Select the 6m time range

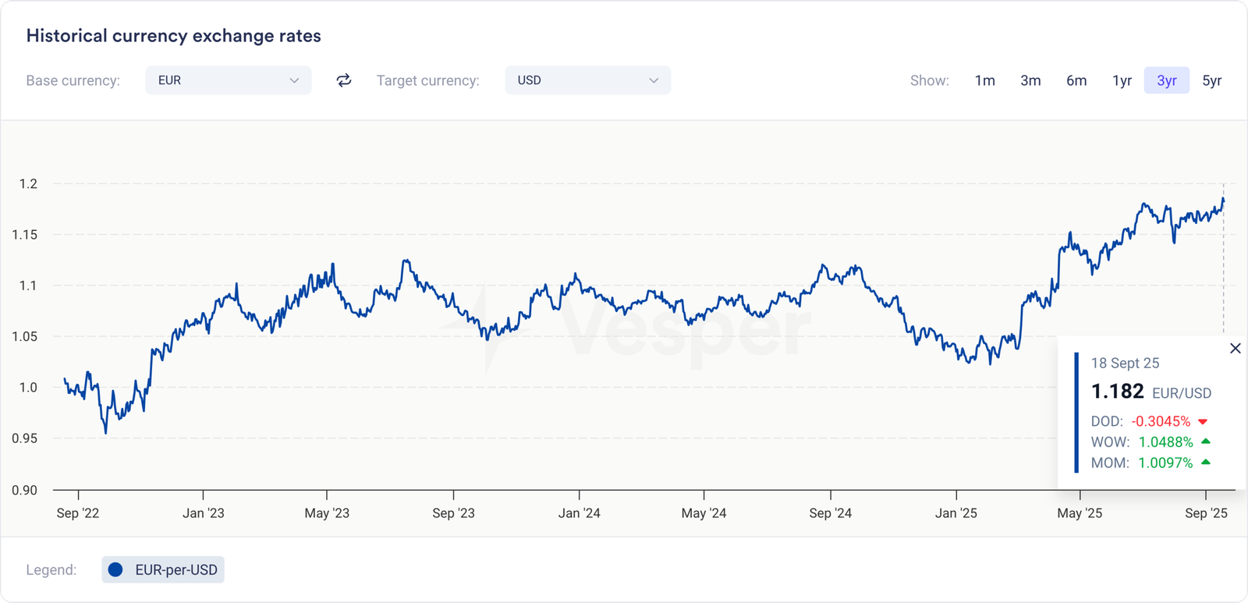coord(1076,80)
